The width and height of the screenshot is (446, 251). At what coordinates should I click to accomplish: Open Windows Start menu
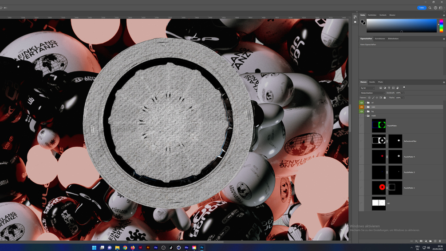(94, 247)
